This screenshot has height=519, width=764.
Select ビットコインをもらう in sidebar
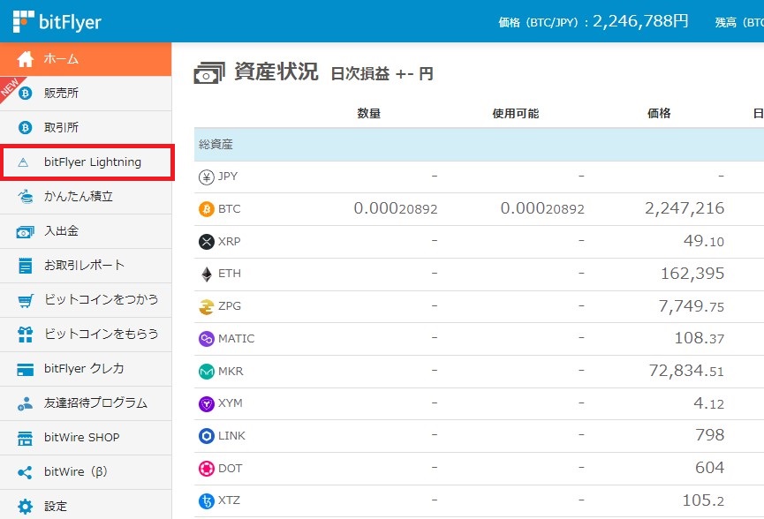(x=86, y=335)
